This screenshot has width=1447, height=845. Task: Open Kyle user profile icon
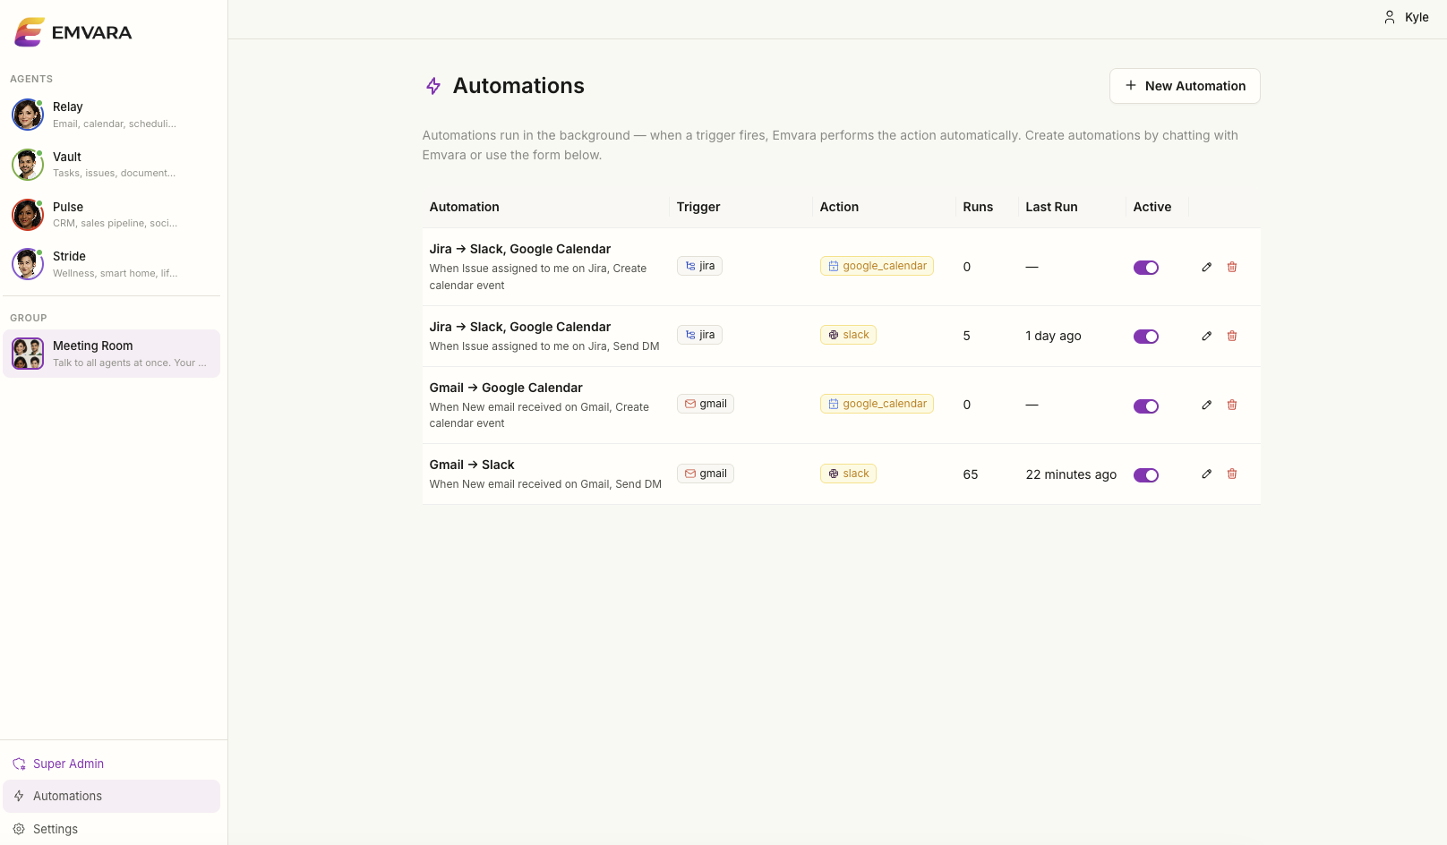(x=1390, y=17)
